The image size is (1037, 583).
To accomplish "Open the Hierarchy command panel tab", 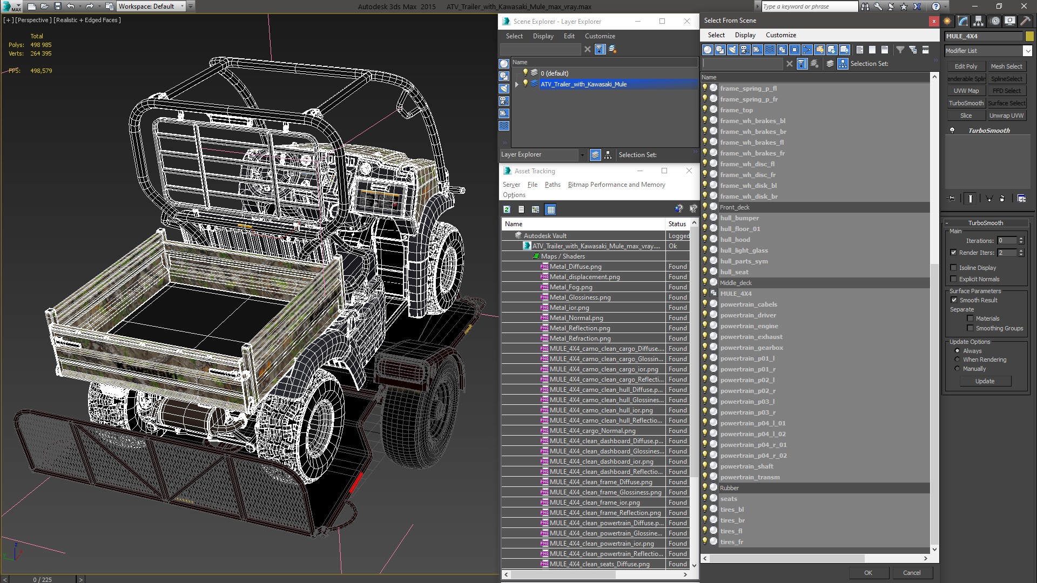I will click(x=979, y=21).
